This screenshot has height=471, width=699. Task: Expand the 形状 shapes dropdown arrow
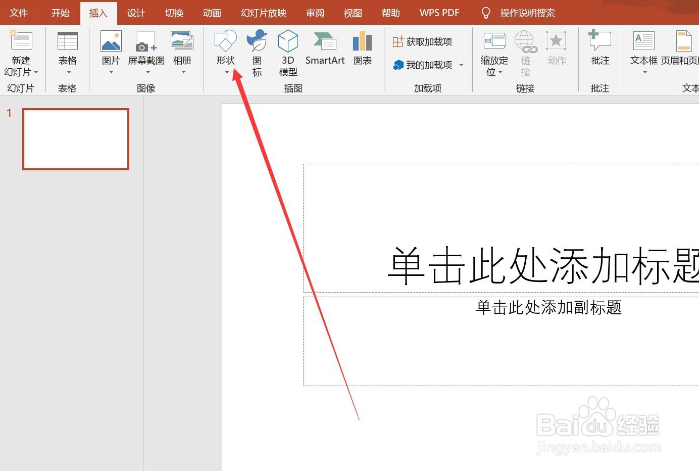(226, 72)
